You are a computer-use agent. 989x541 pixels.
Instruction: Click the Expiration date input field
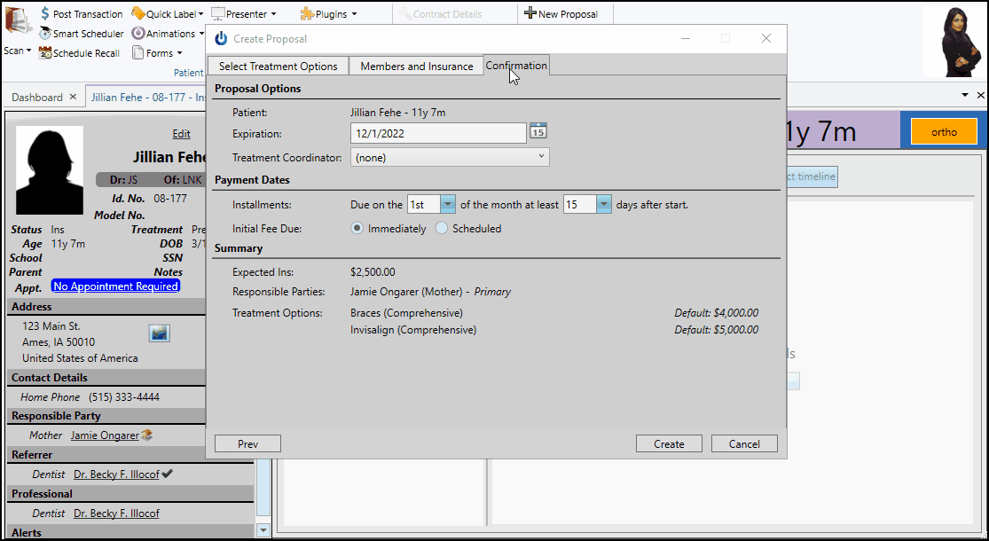tap(438, 133)
